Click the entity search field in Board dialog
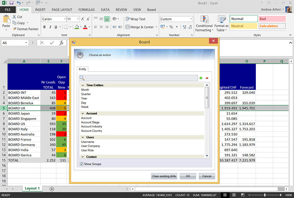294x198 pixels. coord(139,78)
